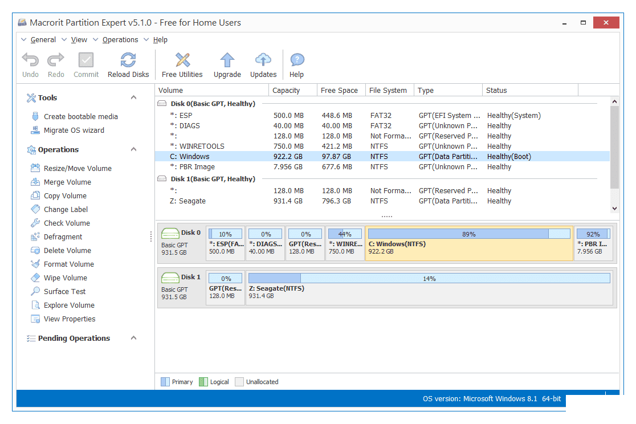Check for Updates cloud icon
This screenshot has width=636, height=424.
[x=263, y=60]
